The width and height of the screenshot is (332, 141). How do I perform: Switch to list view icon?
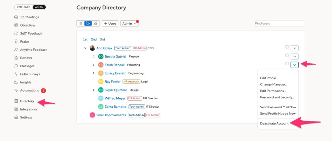point(81,23)
